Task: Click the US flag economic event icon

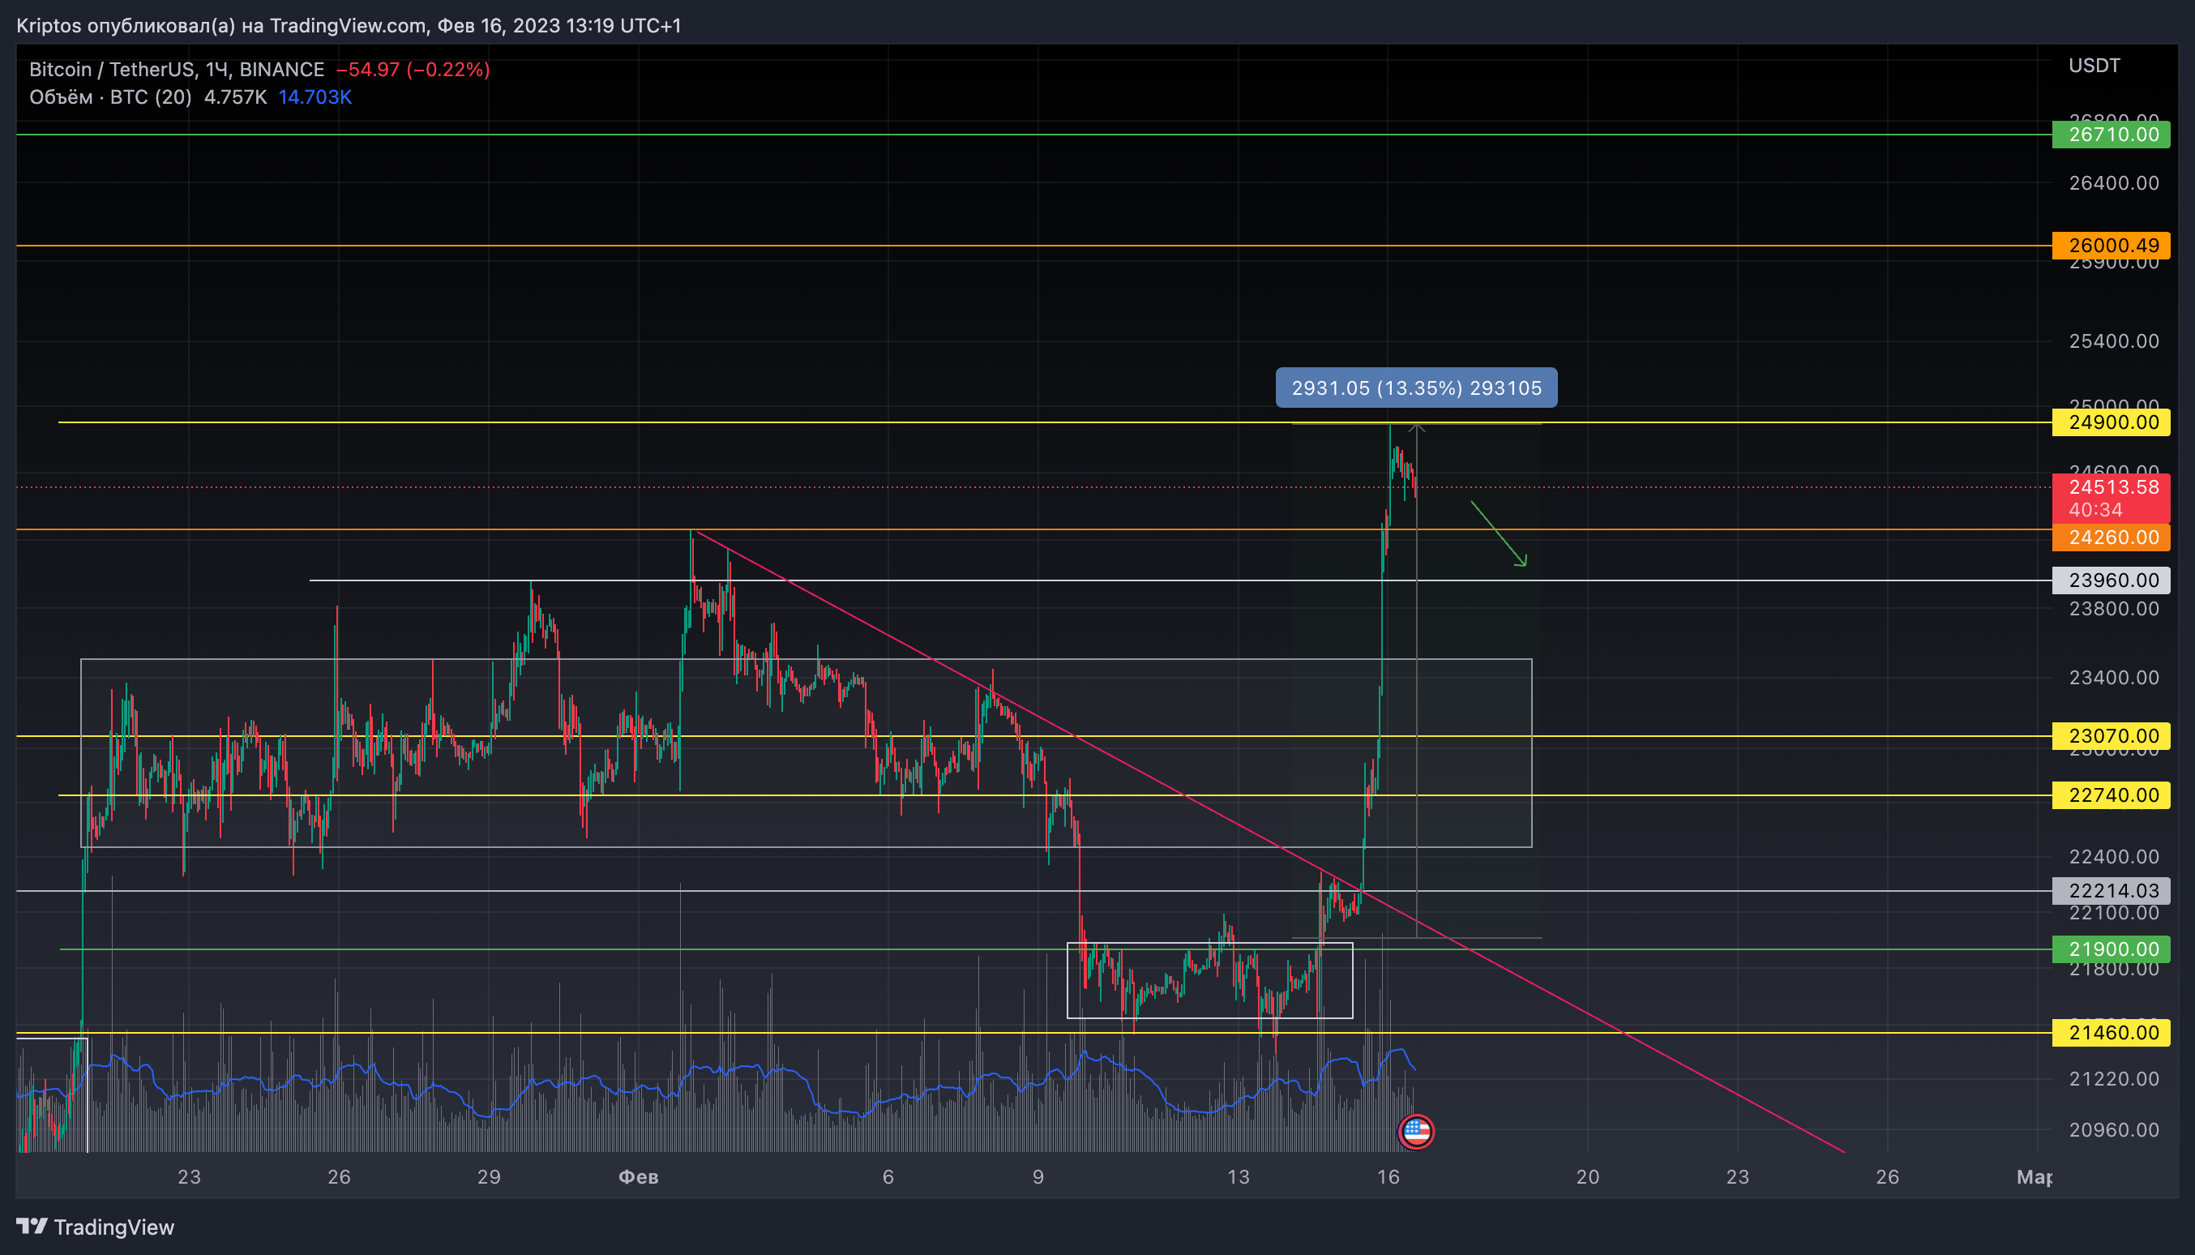Action: 1416,1132
